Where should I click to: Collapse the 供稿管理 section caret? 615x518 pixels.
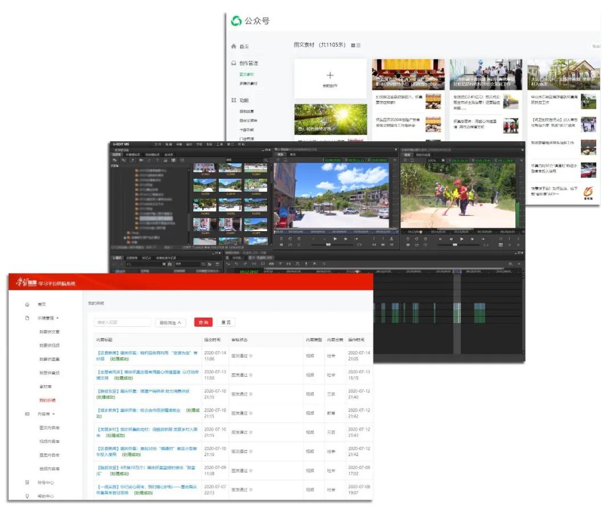[58, 318]
